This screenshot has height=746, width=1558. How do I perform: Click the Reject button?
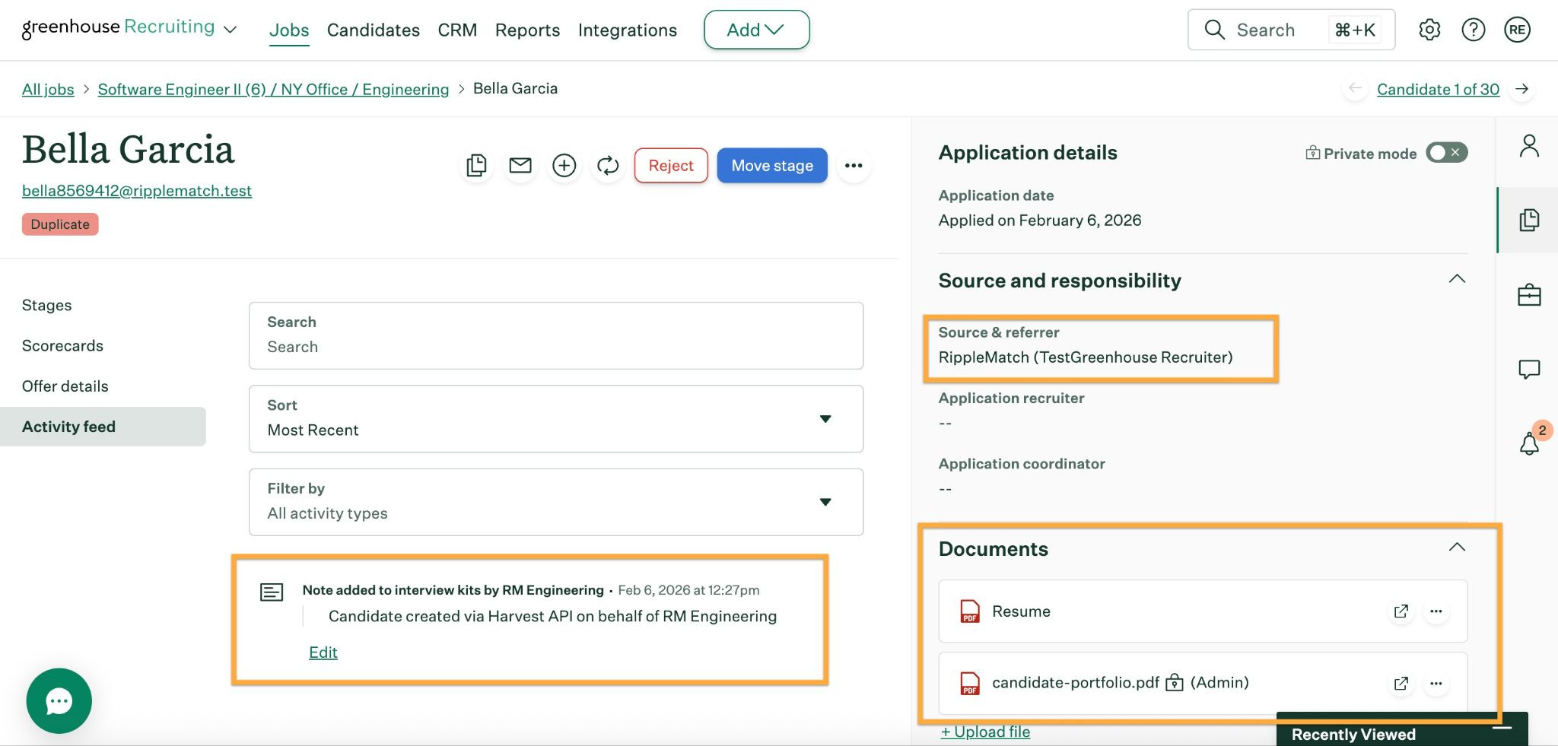tap(671, 165)
